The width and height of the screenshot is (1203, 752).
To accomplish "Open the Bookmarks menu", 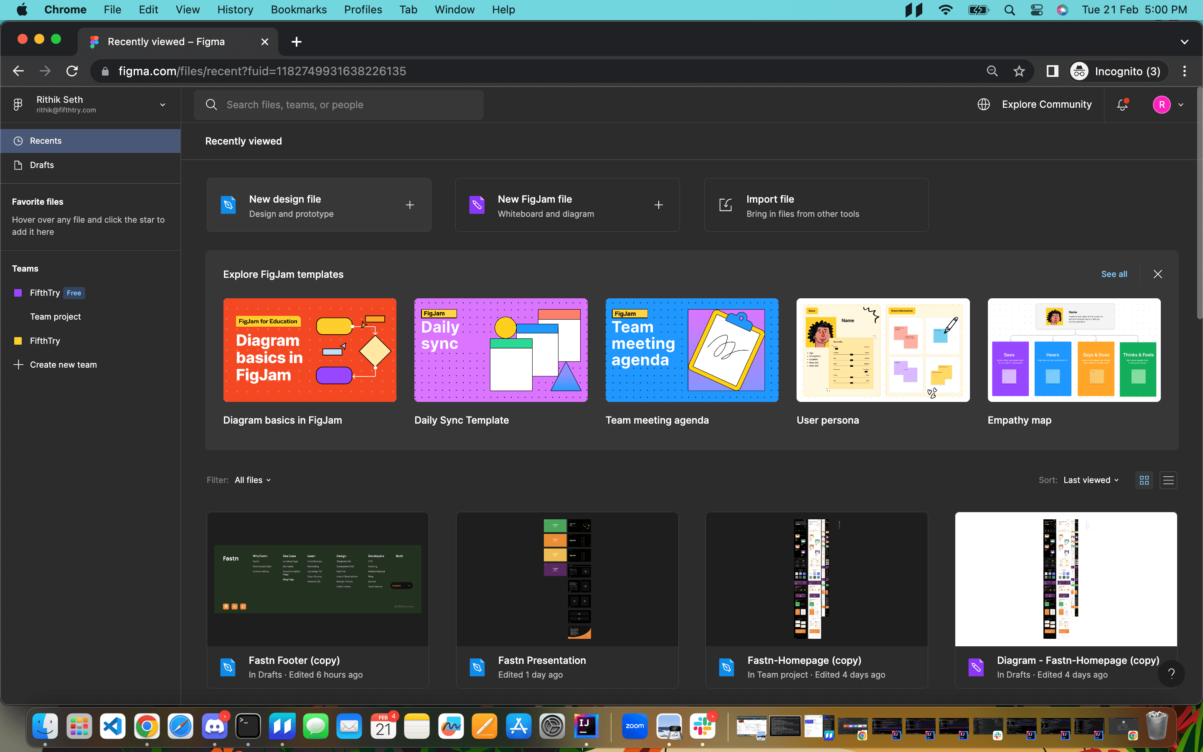I will click(299, 10).
